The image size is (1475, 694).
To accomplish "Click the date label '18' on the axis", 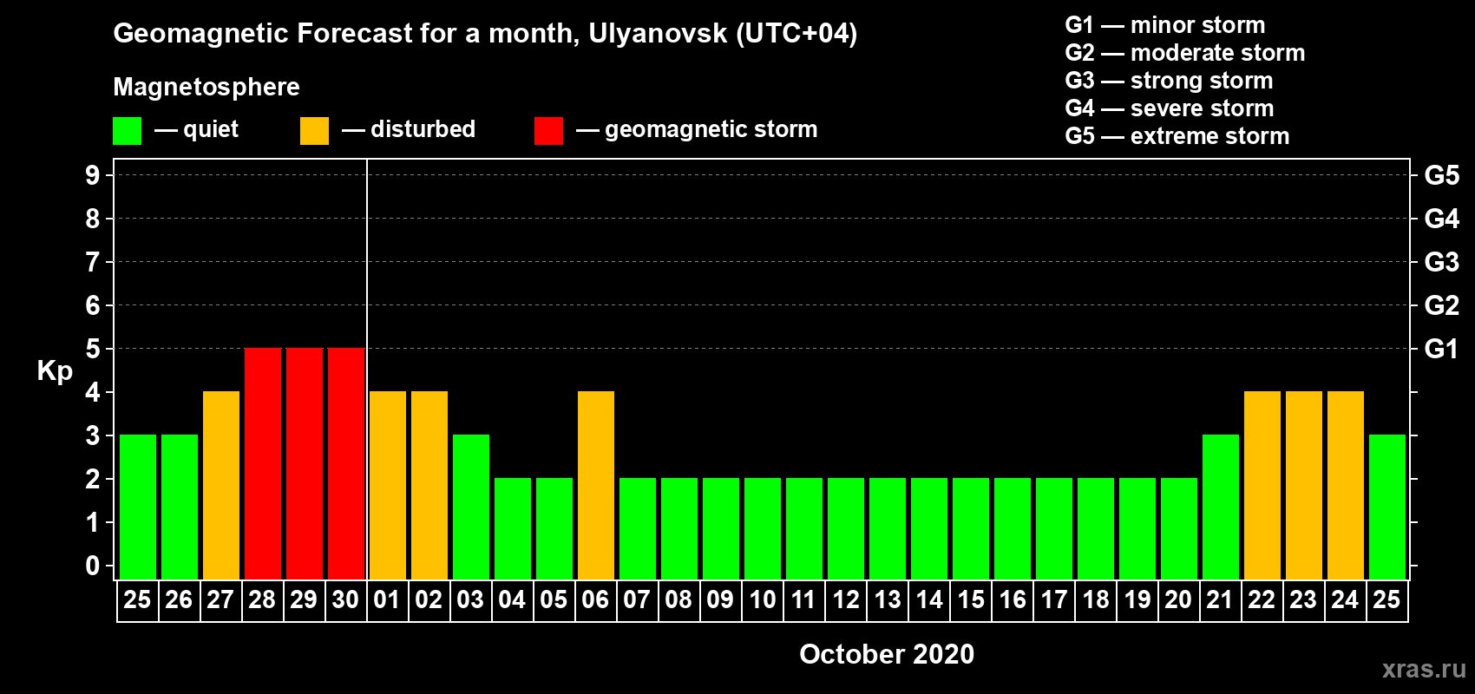I will point(1095,600).
